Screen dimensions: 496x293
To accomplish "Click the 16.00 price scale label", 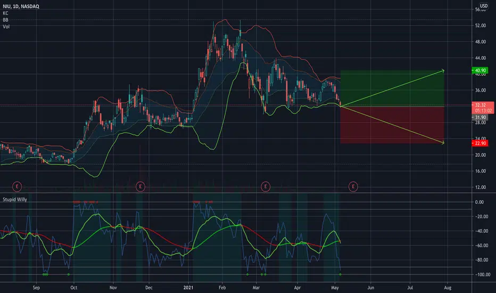I will [x=481, y=171].
